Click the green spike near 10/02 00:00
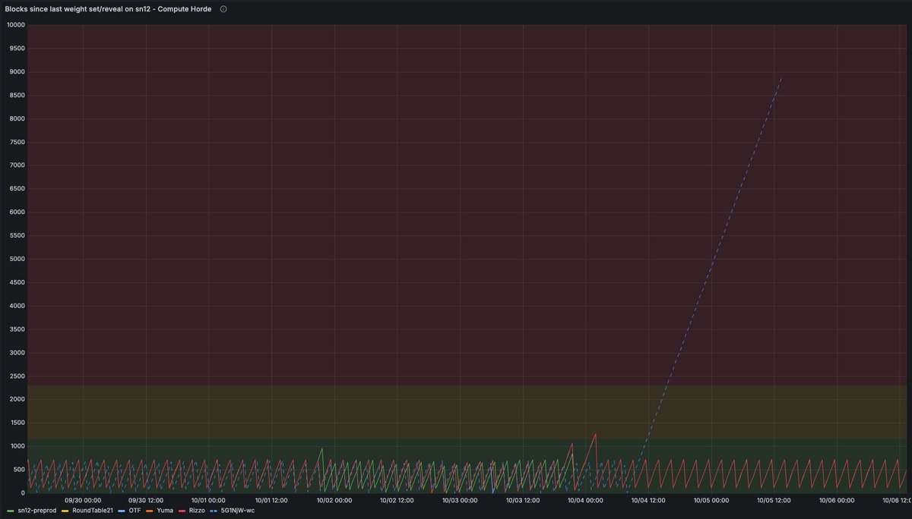Viewport: 912px width, 519px height. (321, 448)
